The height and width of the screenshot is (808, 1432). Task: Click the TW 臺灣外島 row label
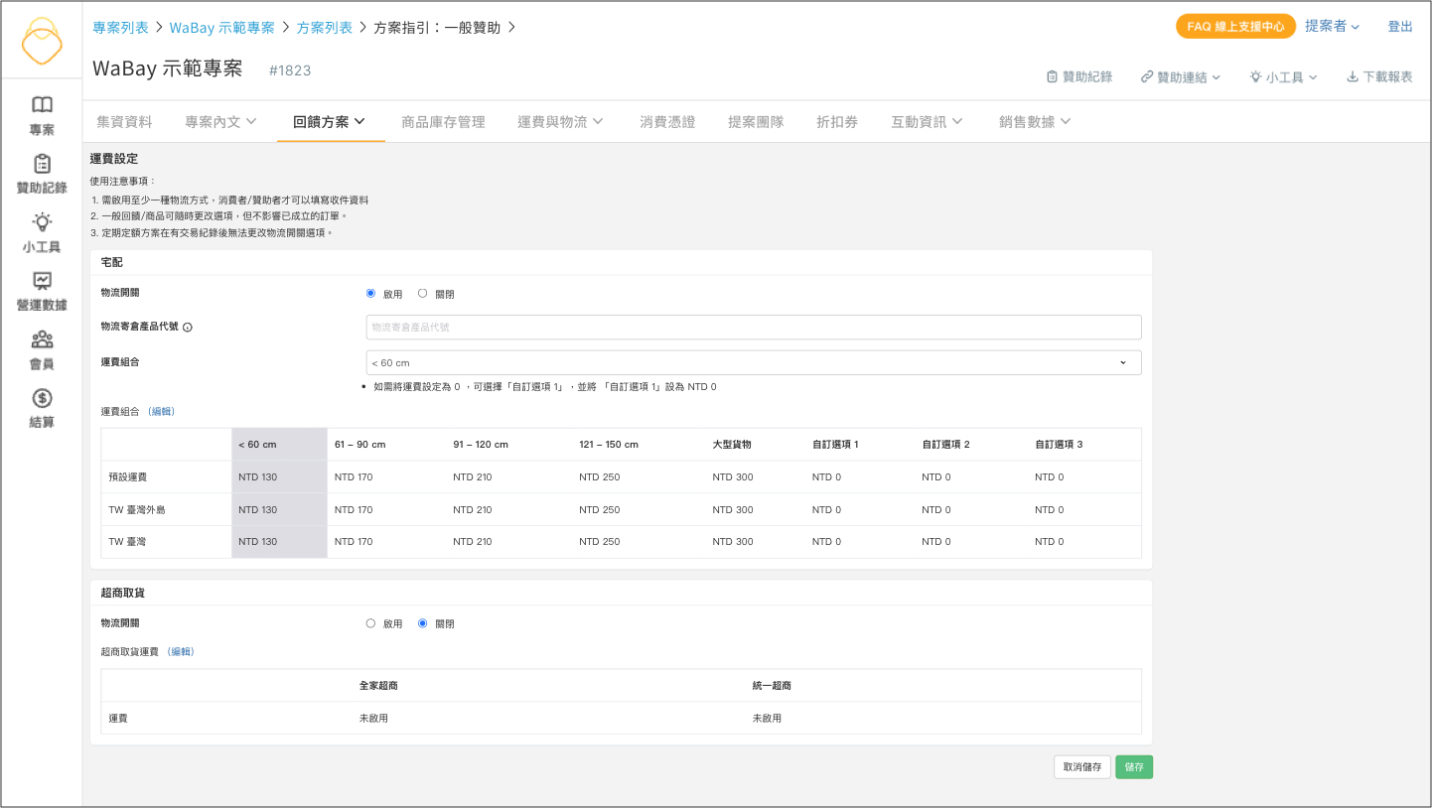(x=137, y=510)
